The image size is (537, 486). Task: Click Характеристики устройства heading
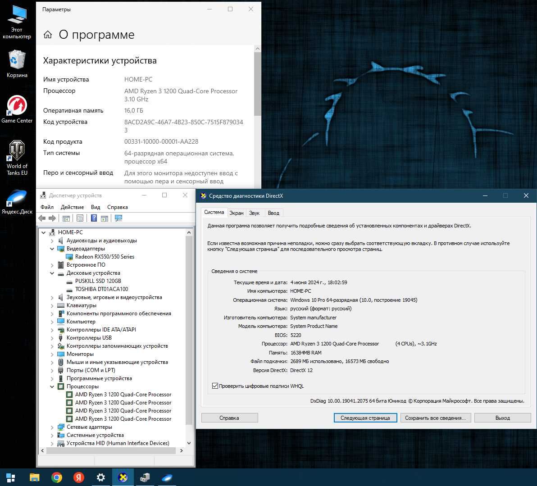pyautogui.click(x=100, y=61)
